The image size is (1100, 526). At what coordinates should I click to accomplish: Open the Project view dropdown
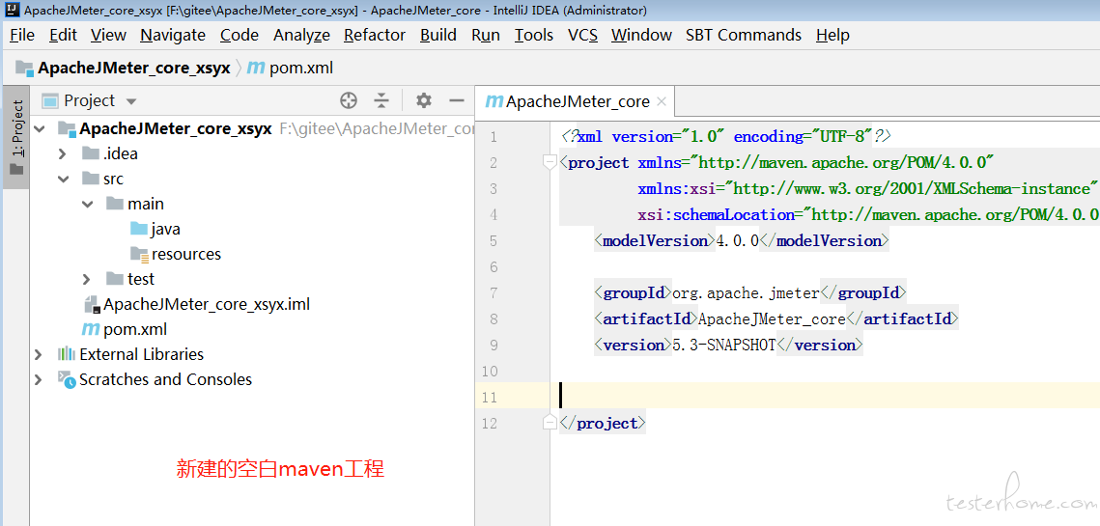tap(130, 101)
